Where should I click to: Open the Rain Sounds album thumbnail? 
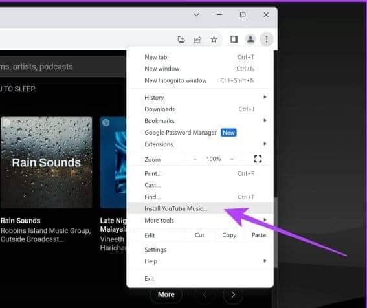click(47, 162)
